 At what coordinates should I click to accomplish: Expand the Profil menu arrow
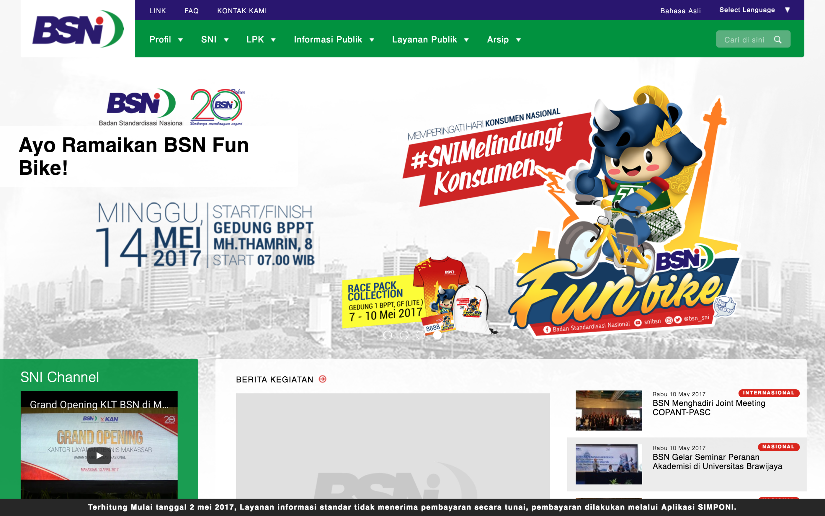180,40
